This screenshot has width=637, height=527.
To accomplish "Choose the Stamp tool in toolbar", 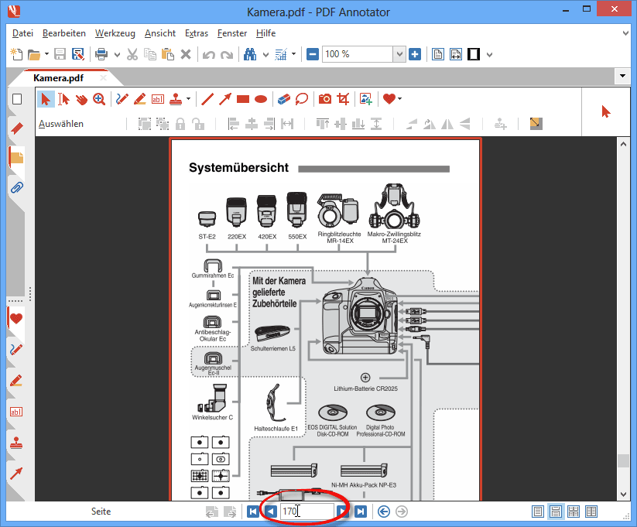I will [177, 99].
